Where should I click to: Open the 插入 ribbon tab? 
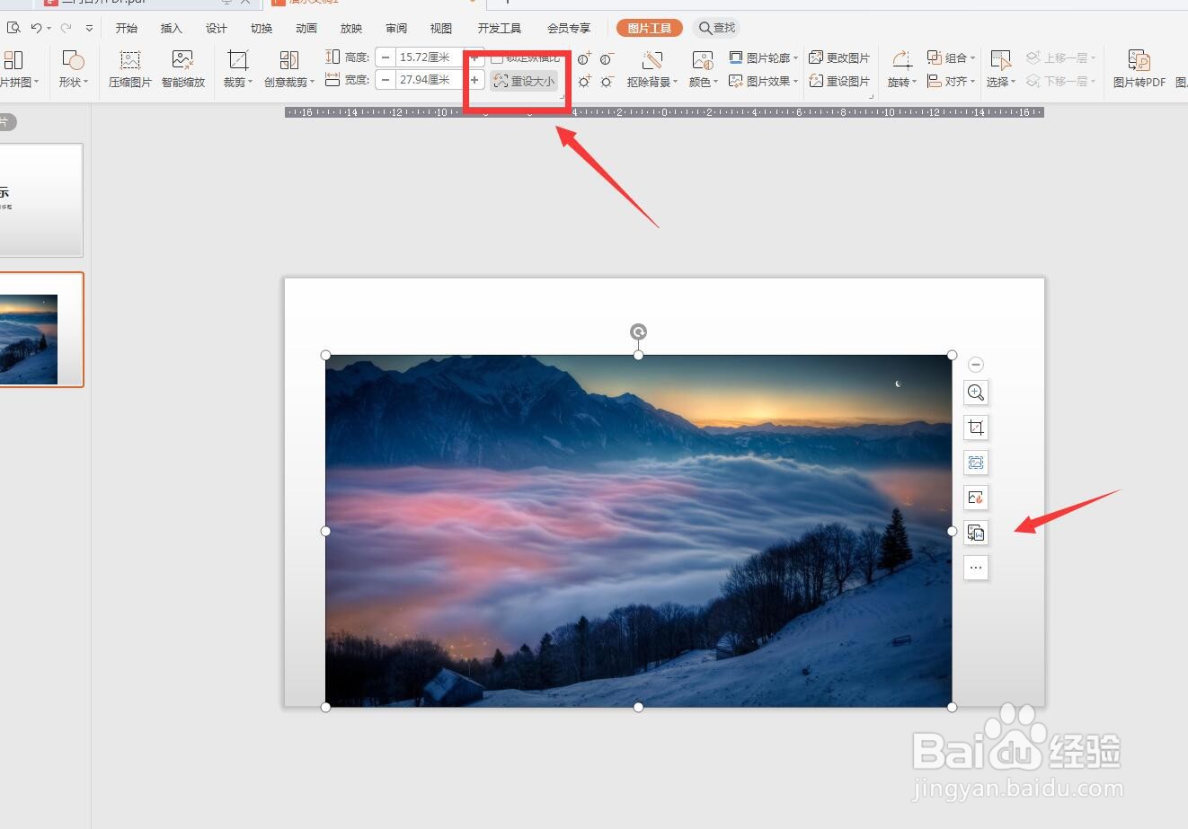coord(171,28)
